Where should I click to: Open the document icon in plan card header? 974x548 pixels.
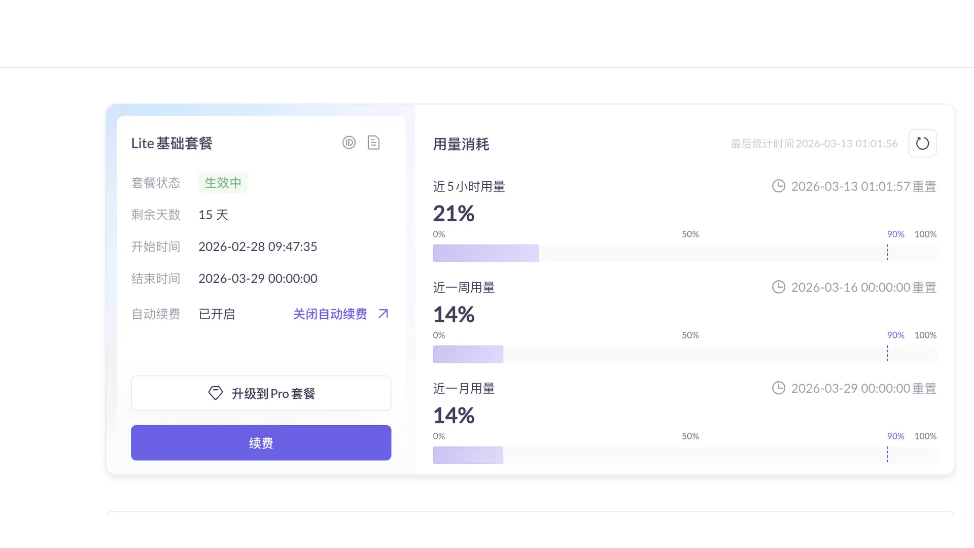pos(373,143)
